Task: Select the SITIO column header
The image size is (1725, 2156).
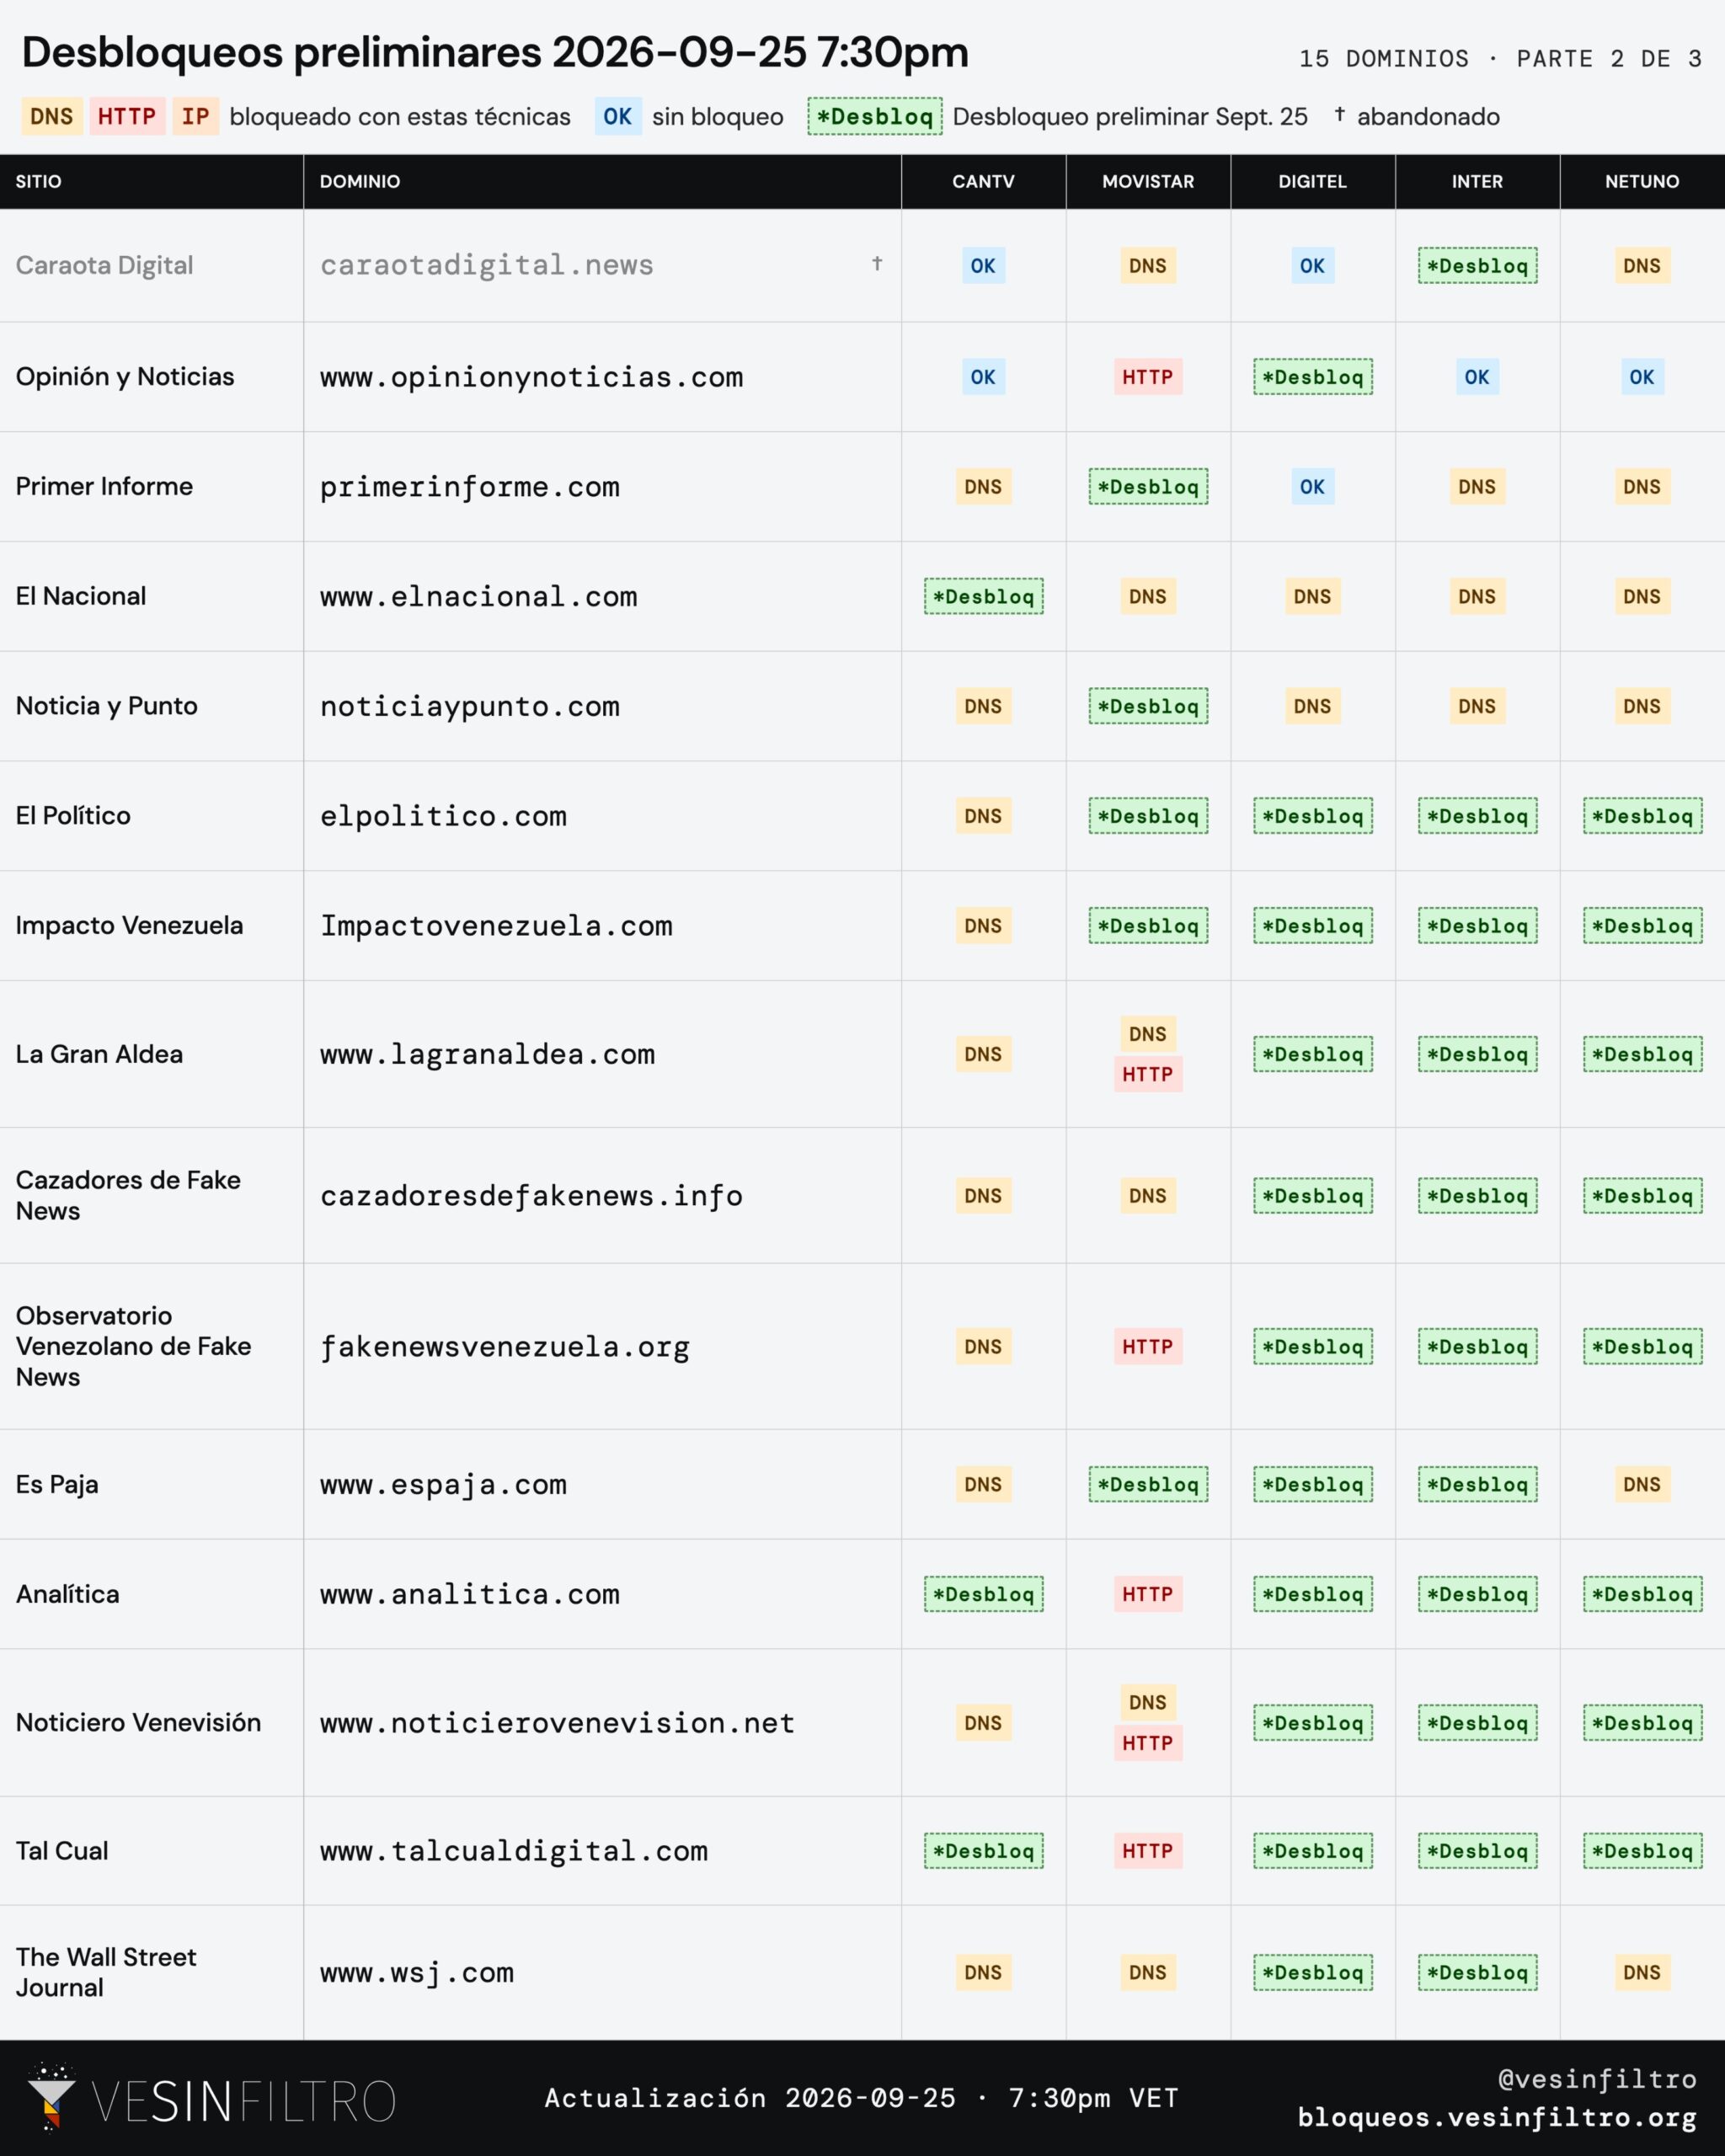Action: 38,181
